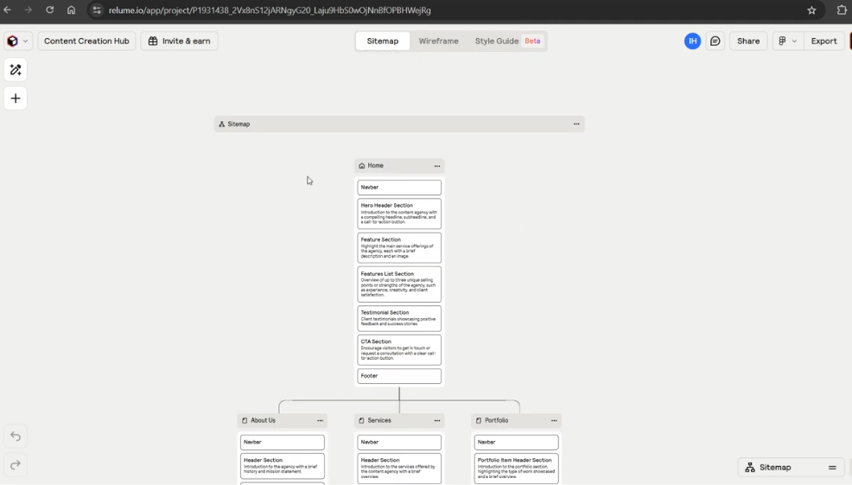Viewport: 852px width, 485px height.
Task: Open the browser home page icon
Action: (71, 10)
